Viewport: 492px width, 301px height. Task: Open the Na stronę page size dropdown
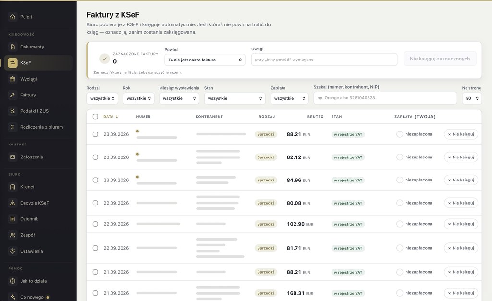click(x=472, y=98)
